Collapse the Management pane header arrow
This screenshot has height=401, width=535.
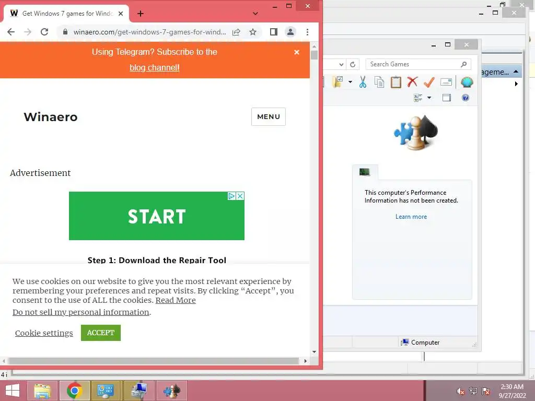pyautogui.click(x=516, y=72)
